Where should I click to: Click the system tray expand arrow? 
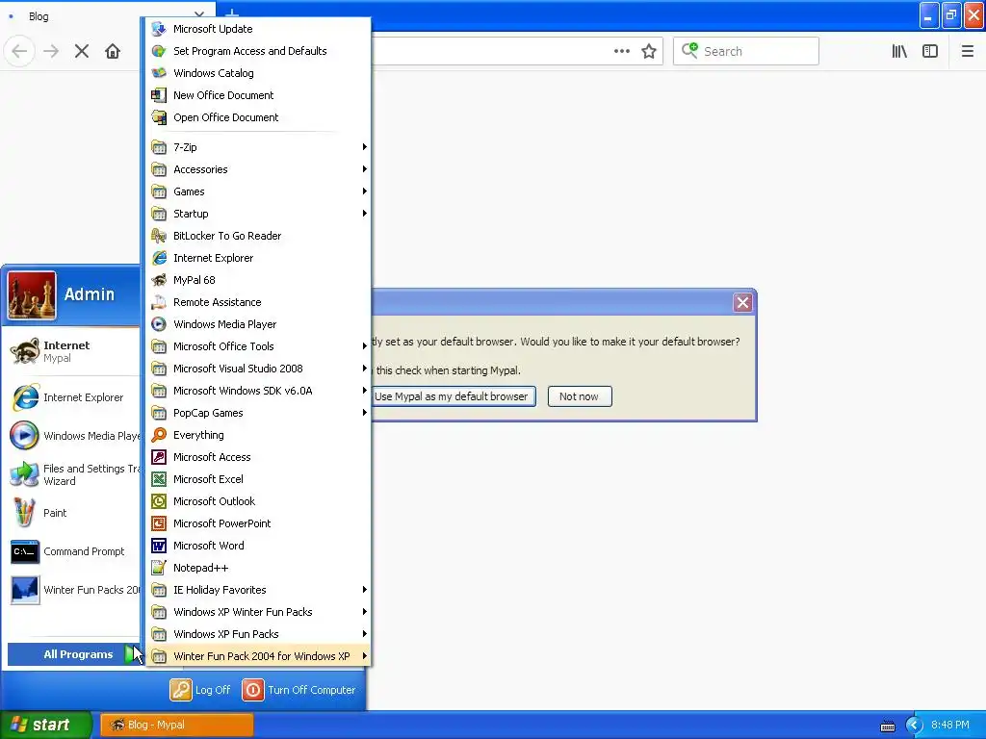pos(914,726)
